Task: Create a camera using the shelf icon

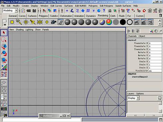Action: click(x=54, y=22)
